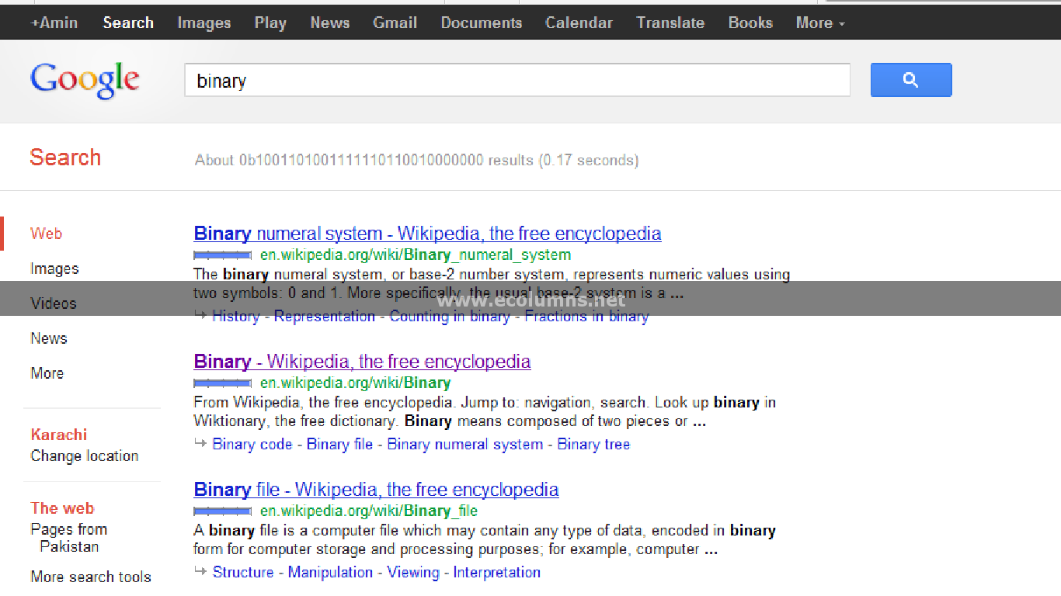1061x596 pixels.
Task: Select the News filter in sidebar
Action: point(49,338)
